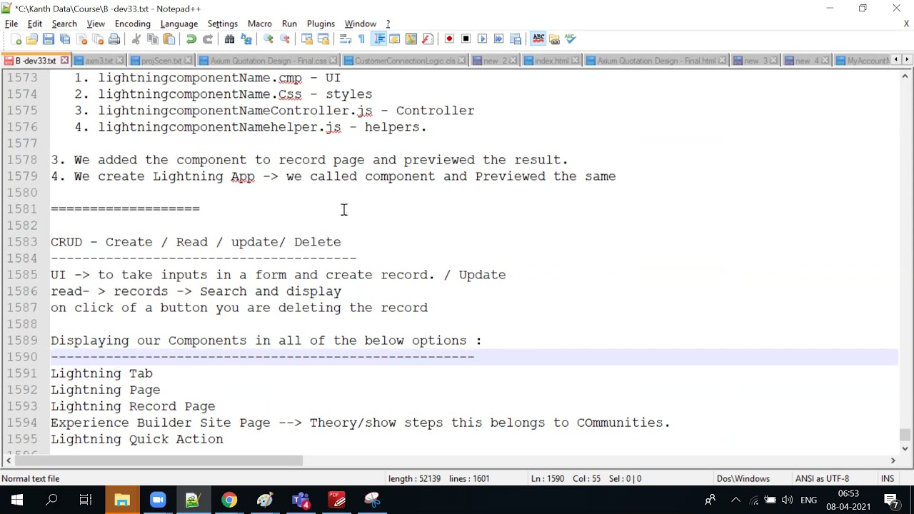Screen dimensions: 914x514
Task: Save the current file via toolbar
Action: [48, 39]
